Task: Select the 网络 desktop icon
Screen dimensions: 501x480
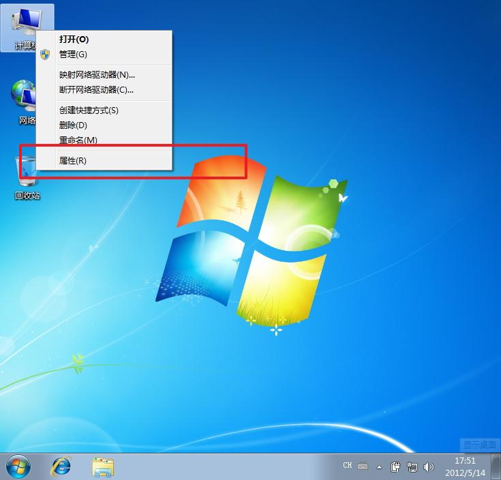Action: [25, 102]
